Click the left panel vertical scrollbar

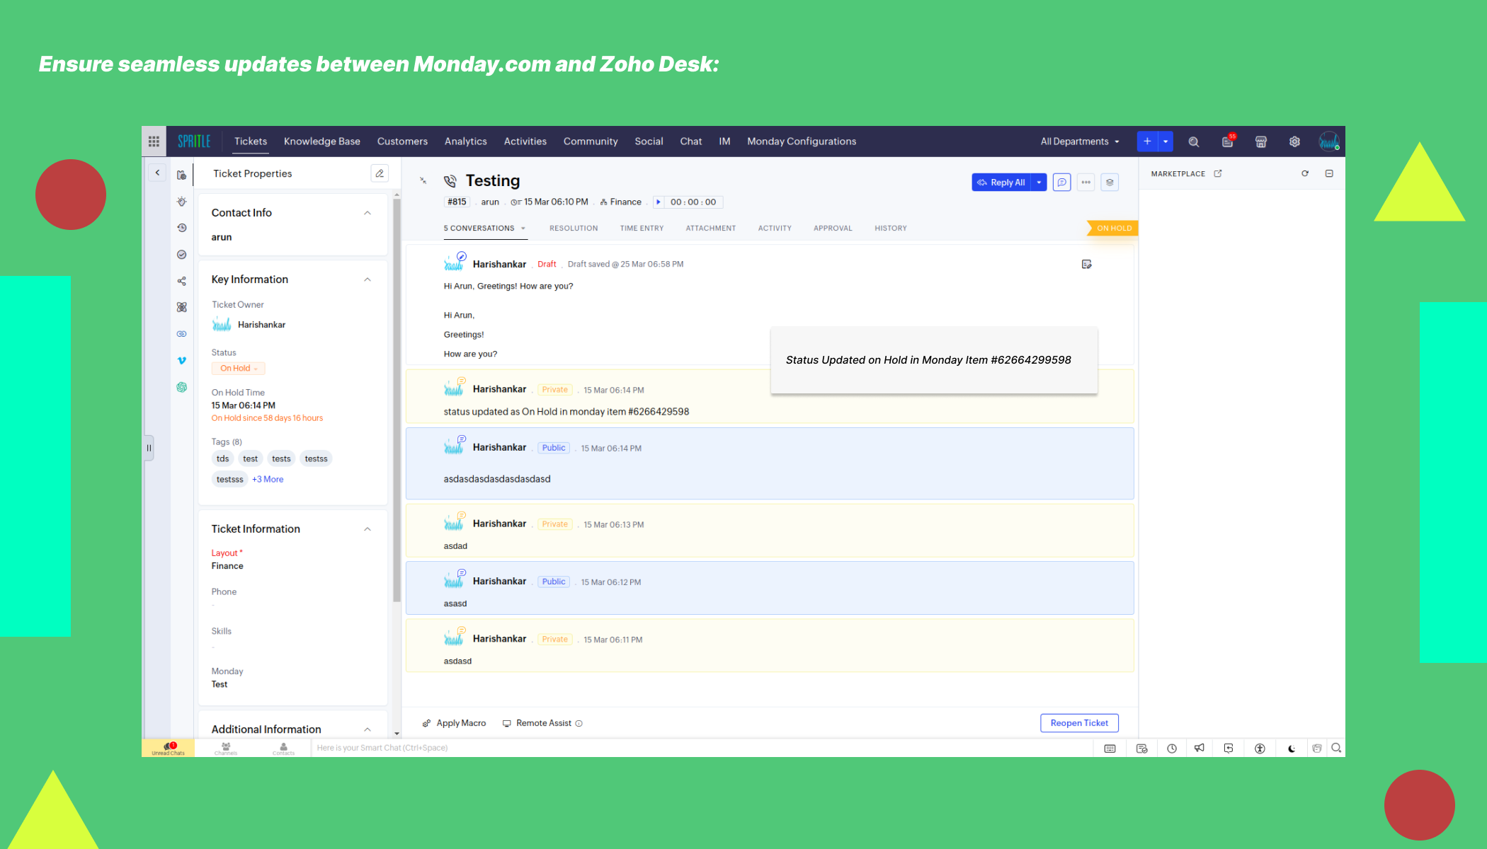(397, 400)
